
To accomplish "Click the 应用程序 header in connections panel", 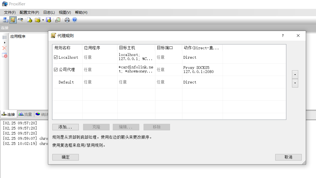I will [18, 37].
